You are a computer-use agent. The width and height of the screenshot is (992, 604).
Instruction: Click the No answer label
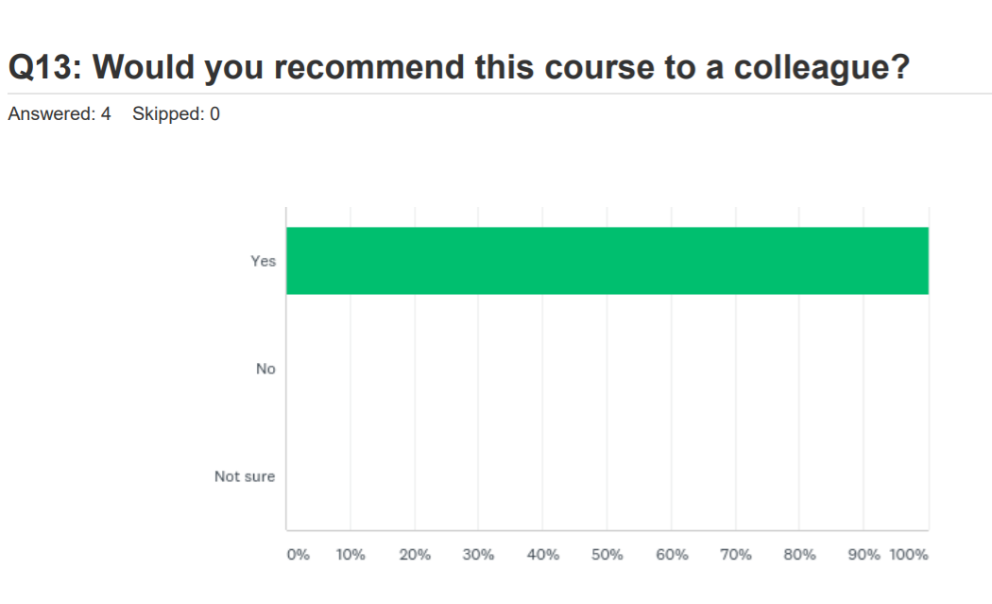[x=265, y=369]
